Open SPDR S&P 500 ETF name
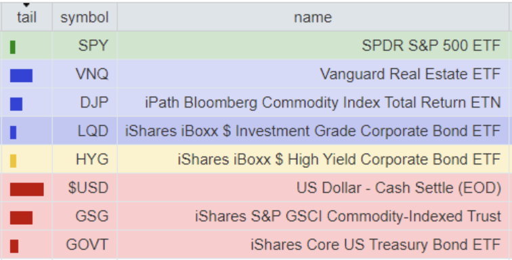Image resolution: width=512 pixels, height=260 pixels. coord(431,45)
